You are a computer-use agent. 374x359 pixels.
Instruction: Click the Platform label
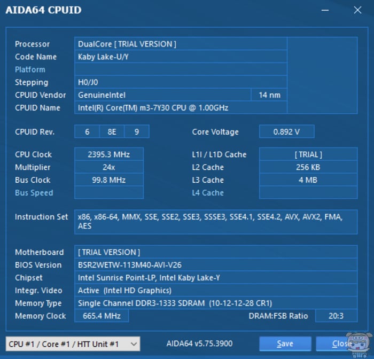30,69
